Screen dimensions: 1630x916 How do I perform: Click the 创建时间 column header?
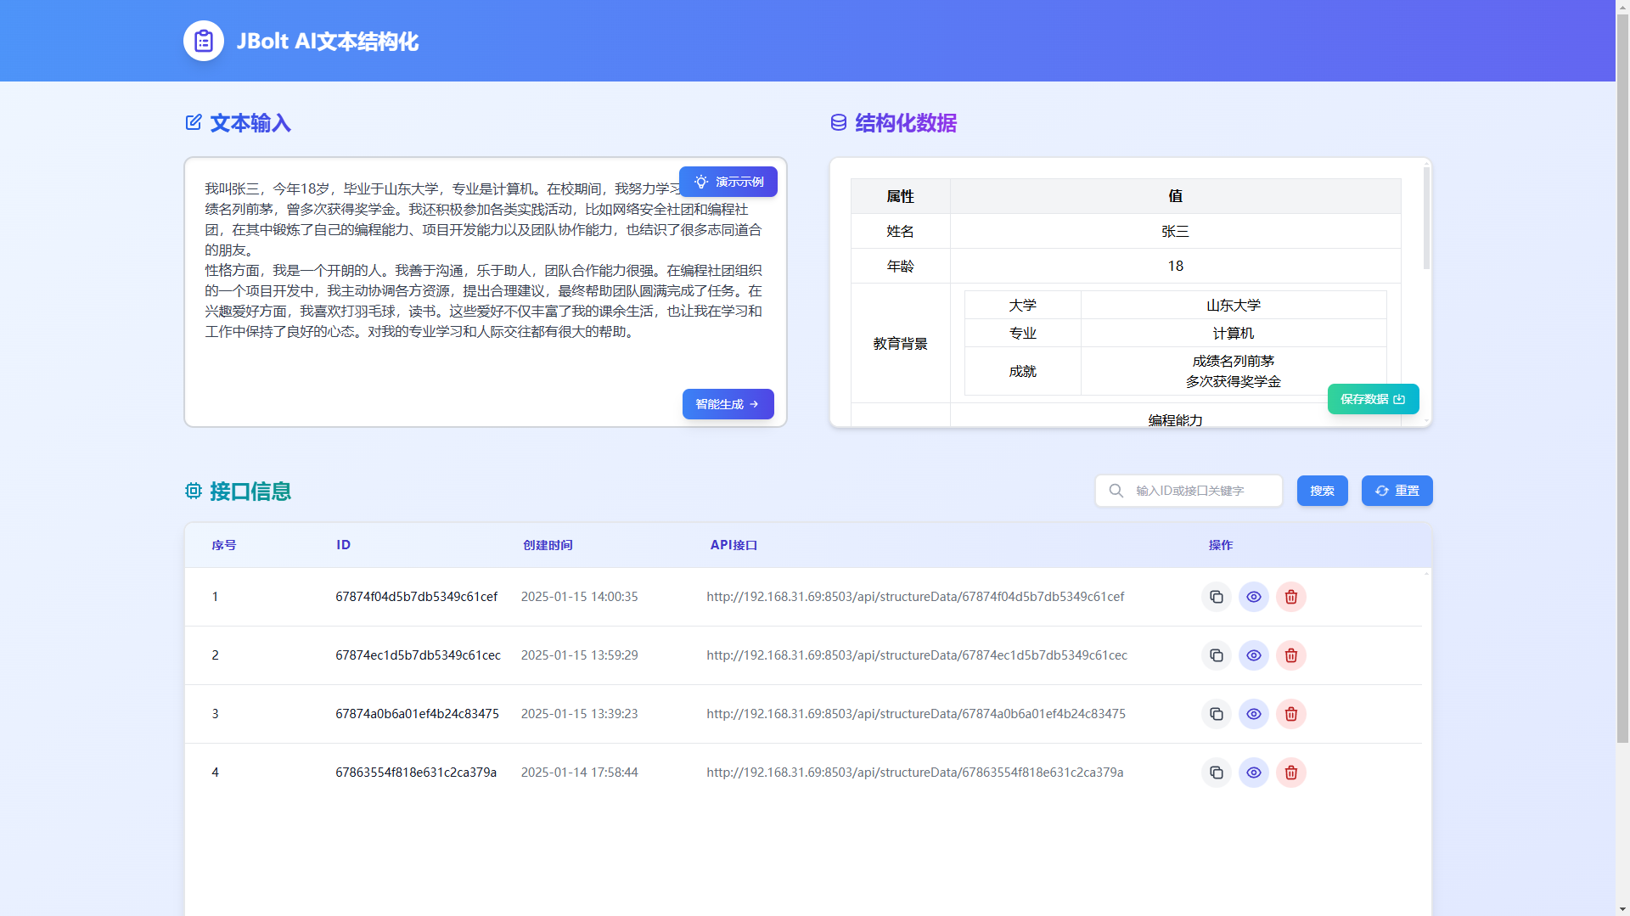tap(548, 545)
